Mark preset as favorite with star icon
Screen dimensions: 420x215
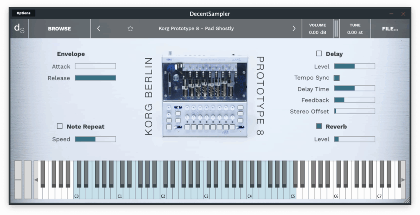point(130,29)
